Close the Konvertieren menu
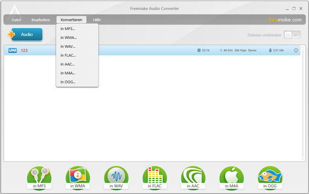The height and width of the screenshot is (194, 309). (x=72, y=20)
